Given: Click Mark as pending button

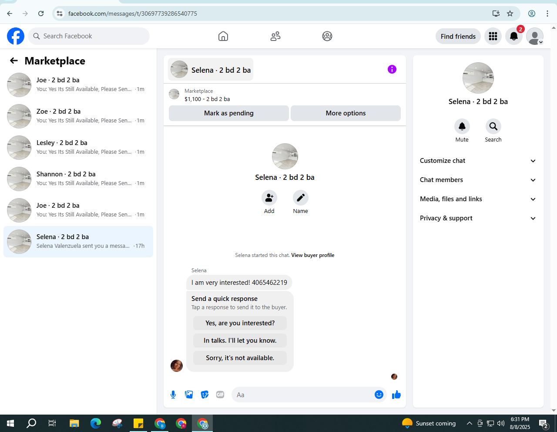Looking at the screenshot, I should (229, 113).
